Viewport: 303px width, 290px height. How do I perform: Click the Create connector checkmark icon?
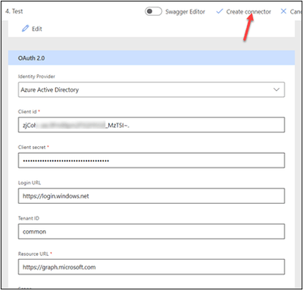click(x=220, y=11)
